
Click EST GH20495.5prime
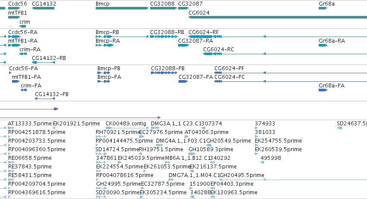click(242, 176)
